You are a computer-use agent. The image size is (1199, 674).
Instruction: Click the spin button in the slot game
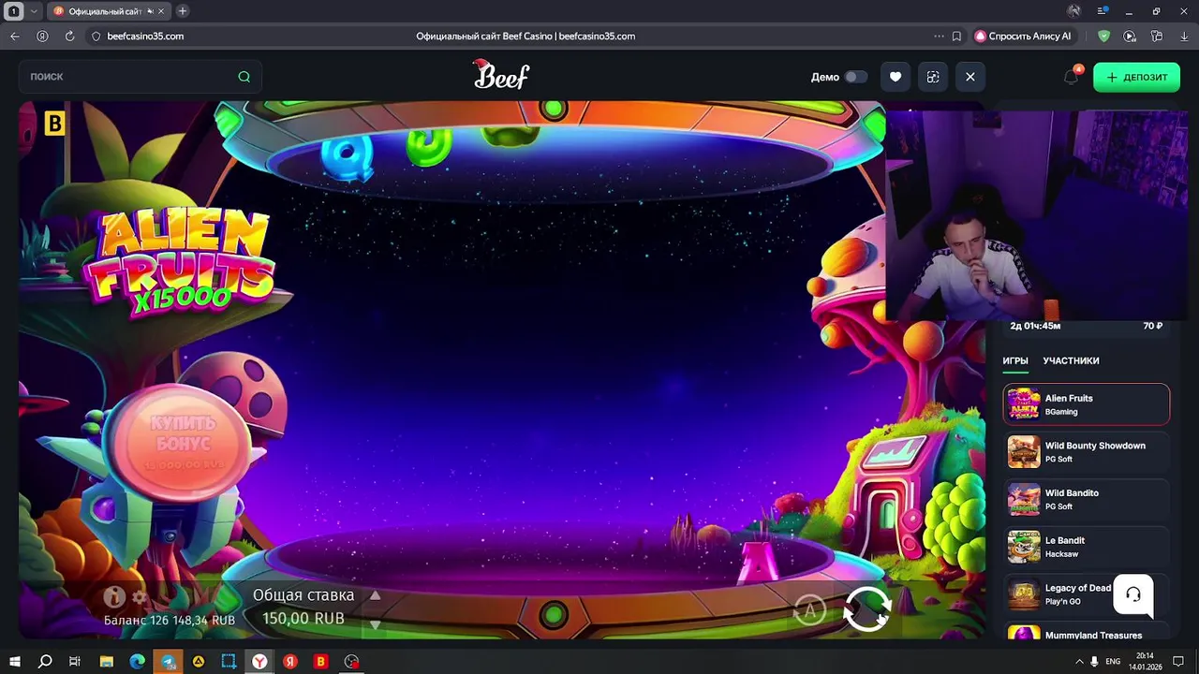point(867,609)
